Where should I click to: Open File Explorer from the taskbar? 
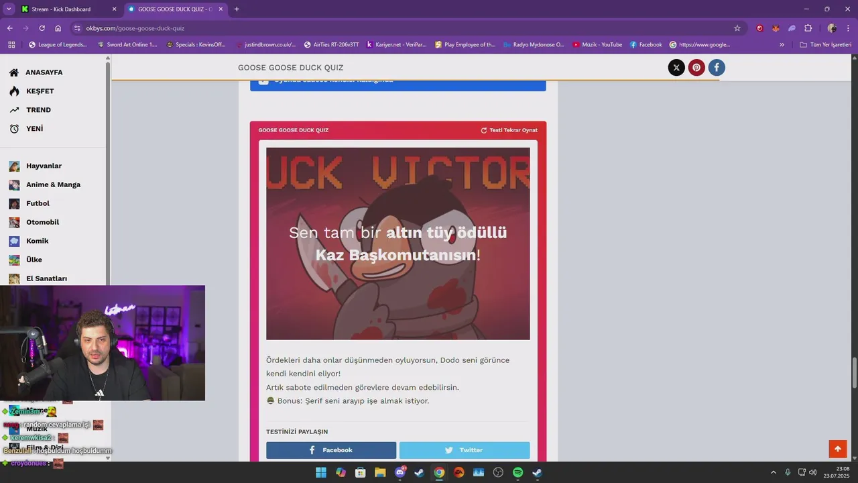[380, 472]
